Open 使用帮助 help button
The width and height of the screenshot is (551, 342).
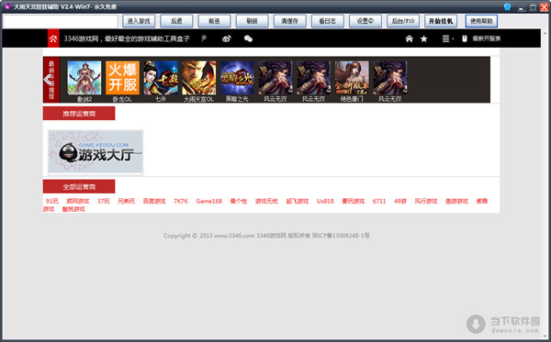[481, 21]
